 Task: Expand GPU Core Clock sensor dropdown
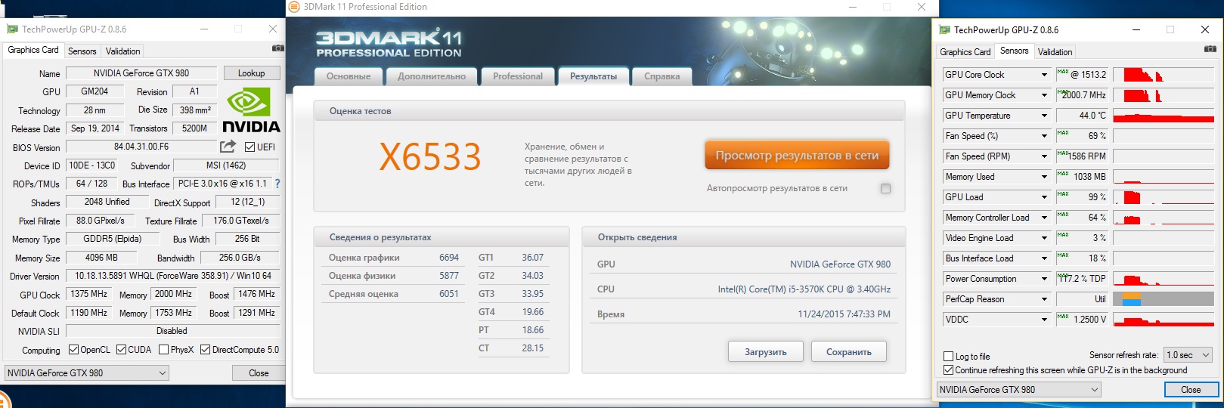click(1044, 75)
